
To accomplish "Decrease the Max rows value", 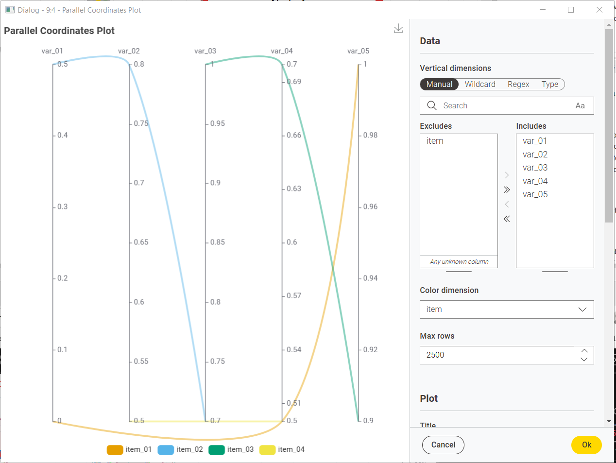I will 584,360.
